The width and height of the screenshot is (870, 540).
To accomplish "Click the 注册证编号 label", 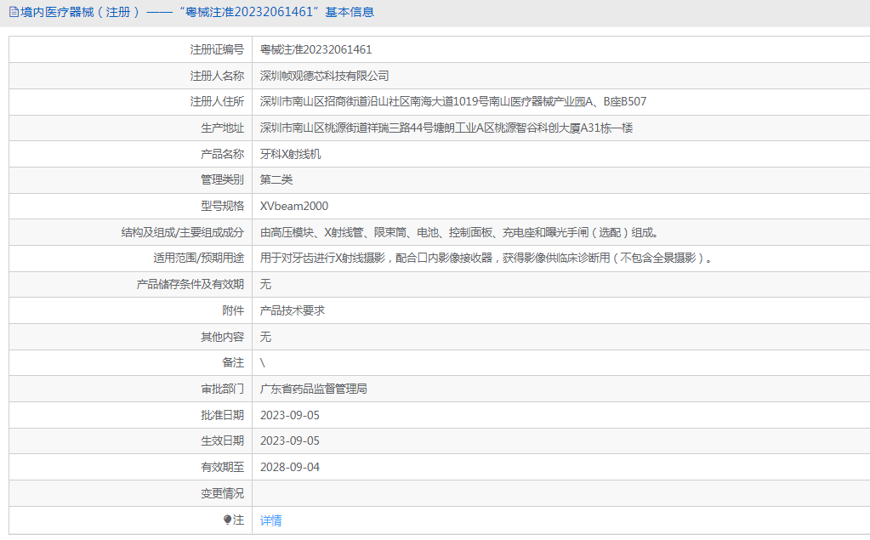I will coord(217,50).
